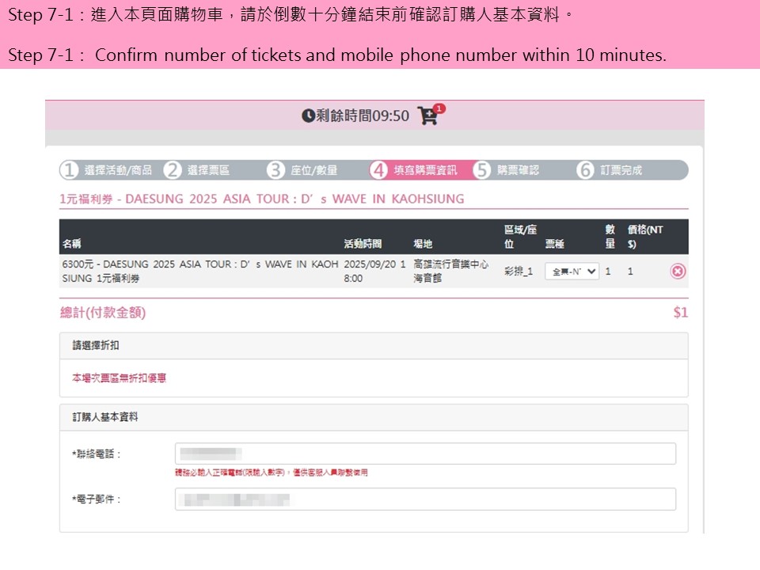This screenshot has width=760, height=570.
Task: Click the event title 1元福利券 DAESUNG heading
Action: tap(261, 199)
